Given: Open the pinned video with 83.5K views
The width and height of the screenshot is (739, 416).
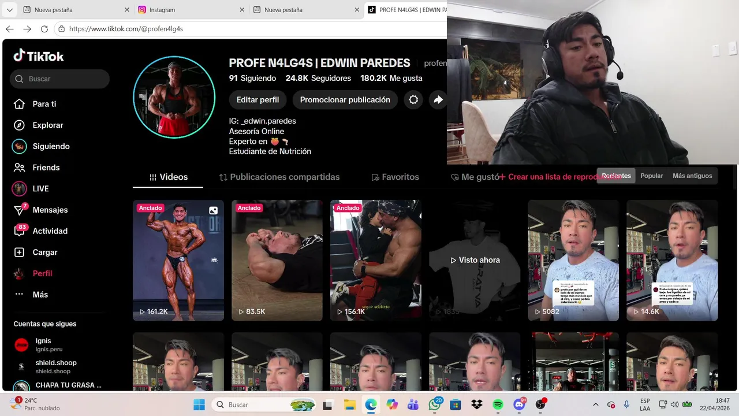Looking at the screenshot, I should pyautogui.click(x=277, y=260).
